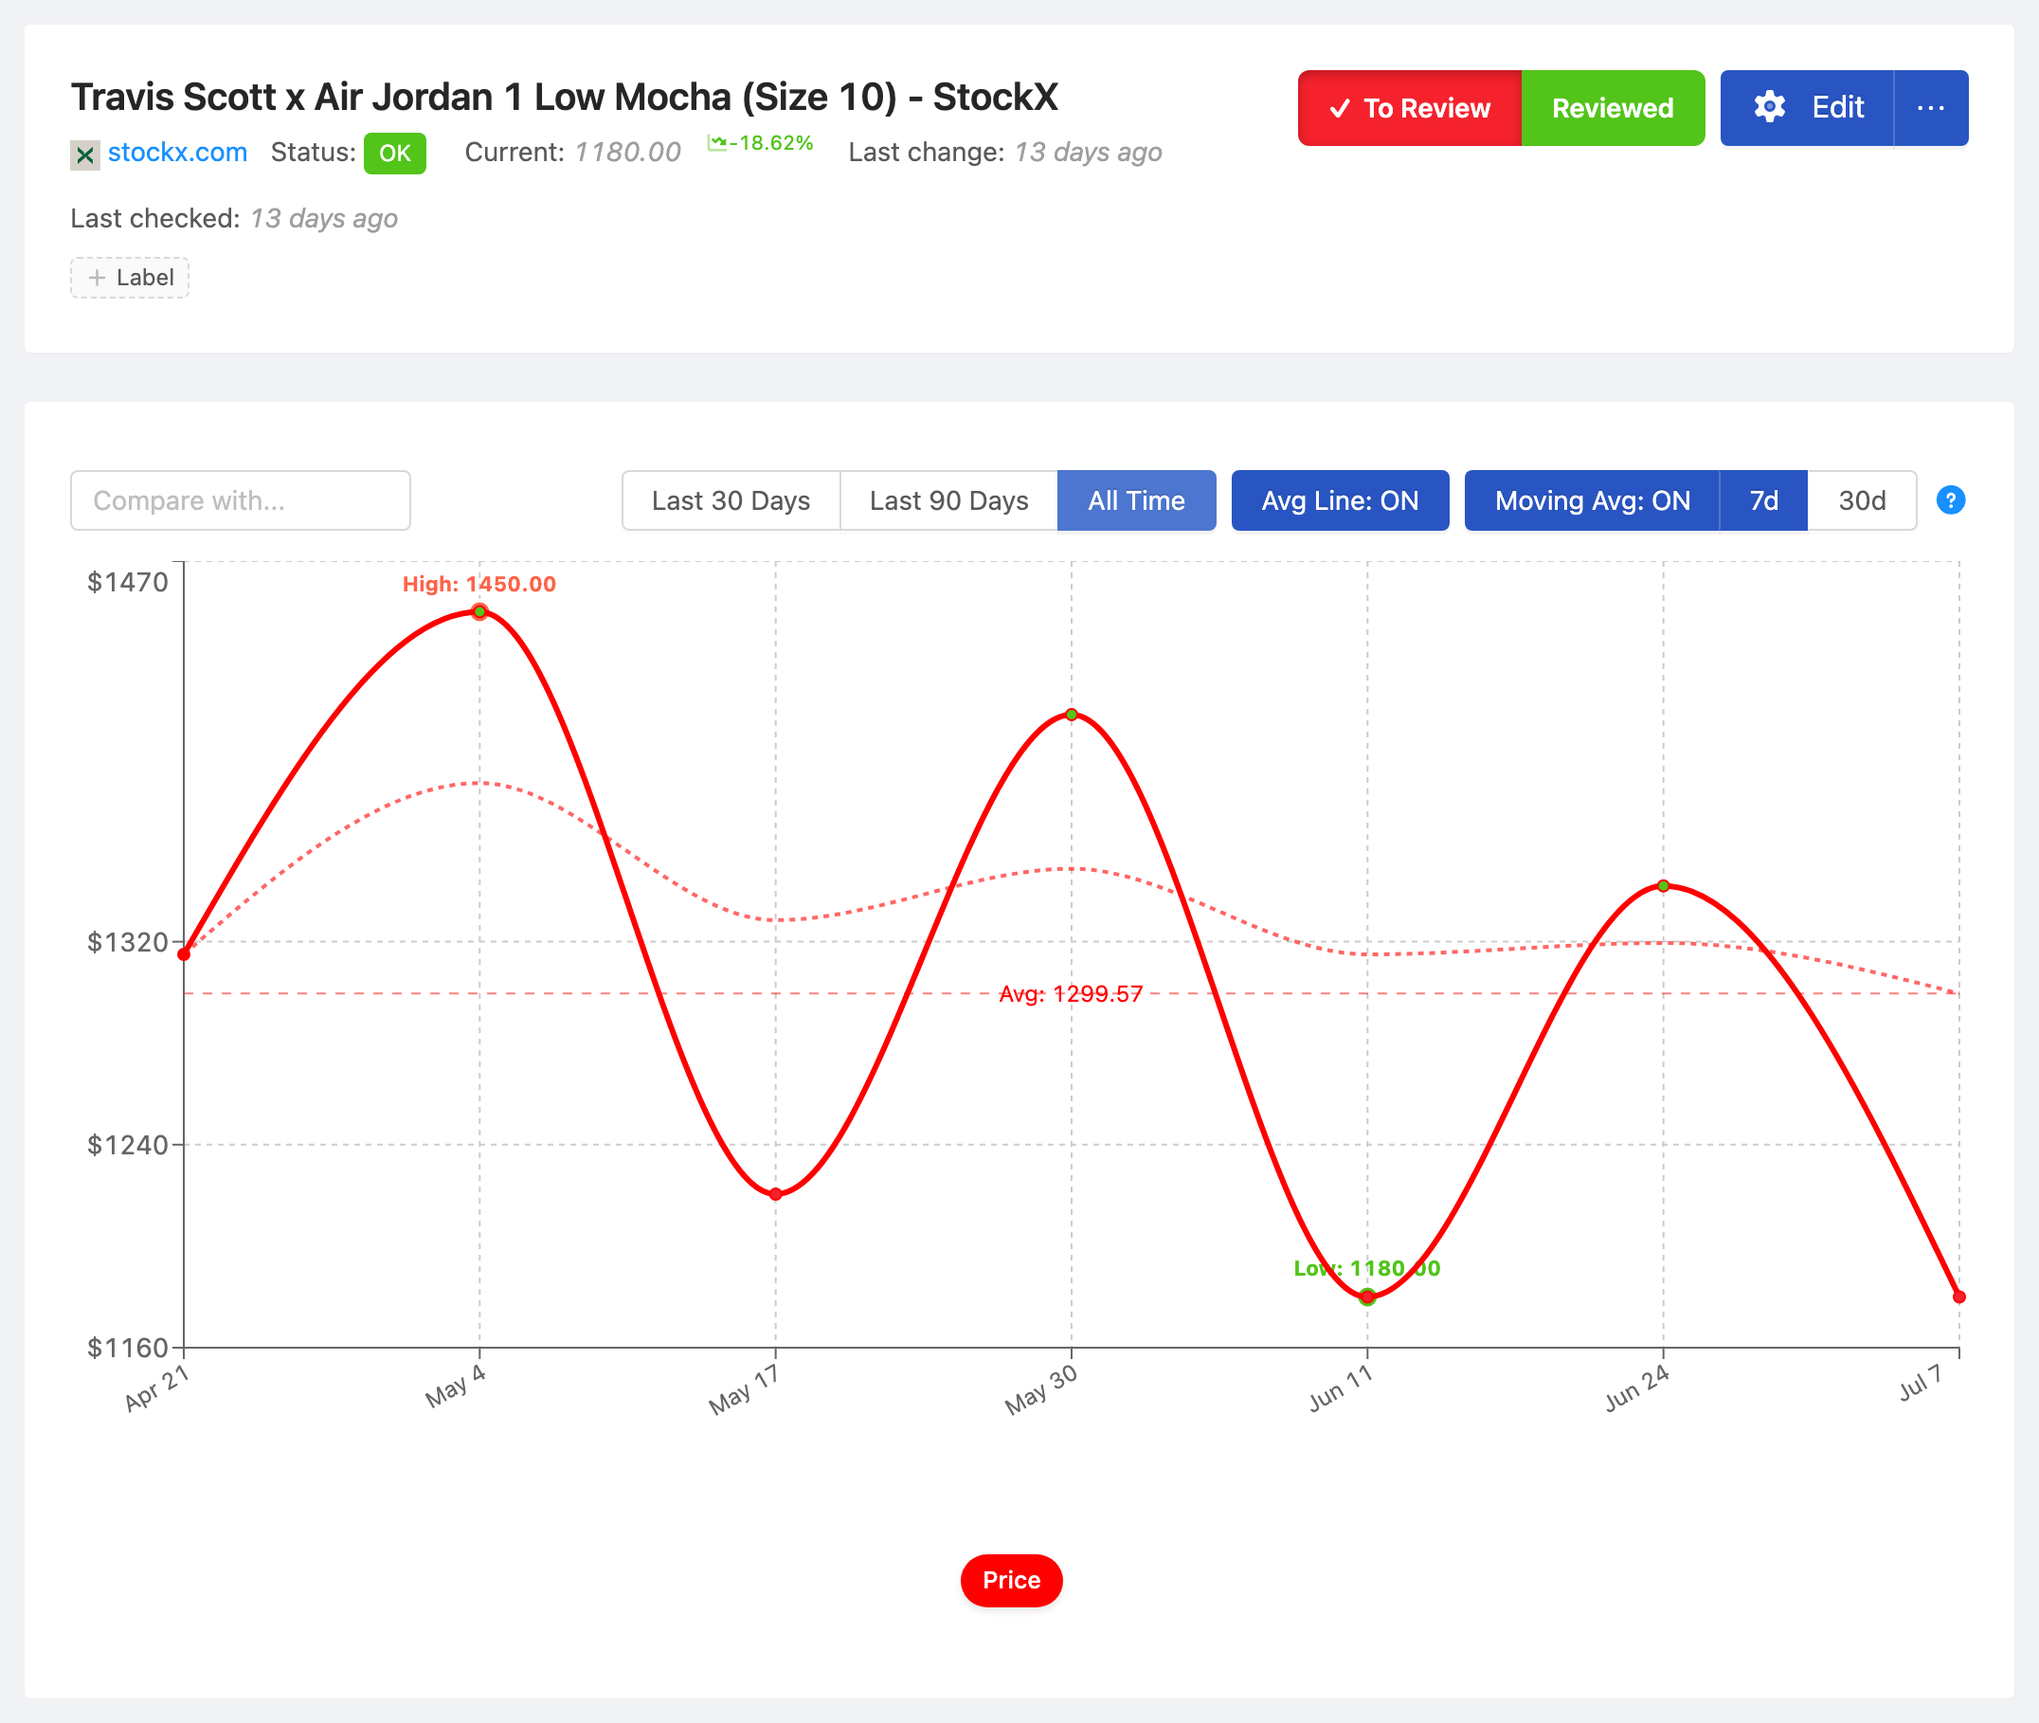Click the Last change 13 days ago text
The height and width of the screenshot is (1723, 2039).
(x=1005, y=153)
